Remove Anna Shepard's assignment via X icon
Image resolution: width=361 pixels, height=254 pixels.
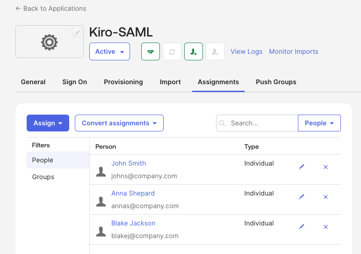[326, 197]
